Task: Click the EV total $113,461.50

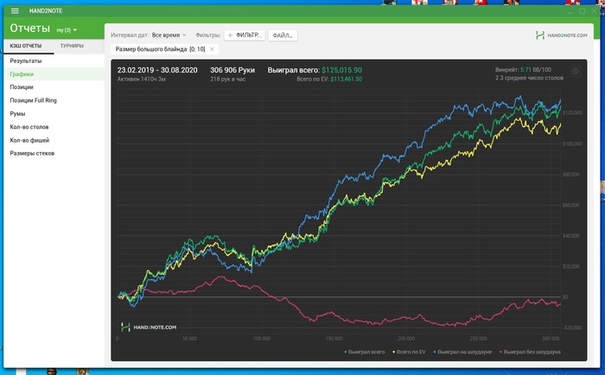Action: click(346, 79)
